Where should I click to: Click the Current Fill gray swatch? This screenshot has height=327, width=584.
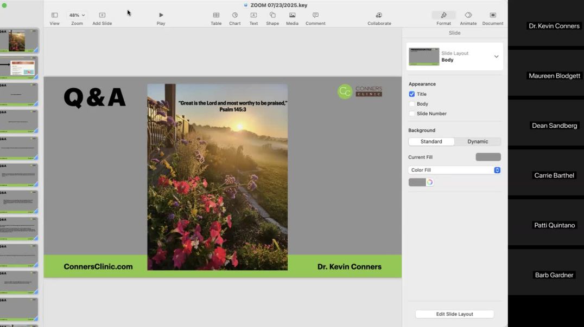488,157
